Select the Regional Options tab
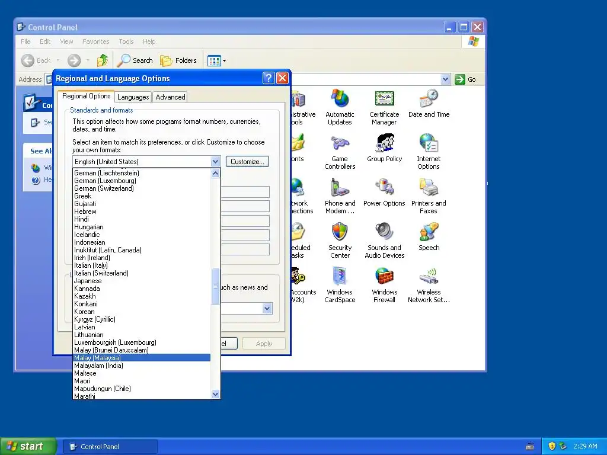The image size is (607, 455). pyautogui.click(x=87, y=96)
